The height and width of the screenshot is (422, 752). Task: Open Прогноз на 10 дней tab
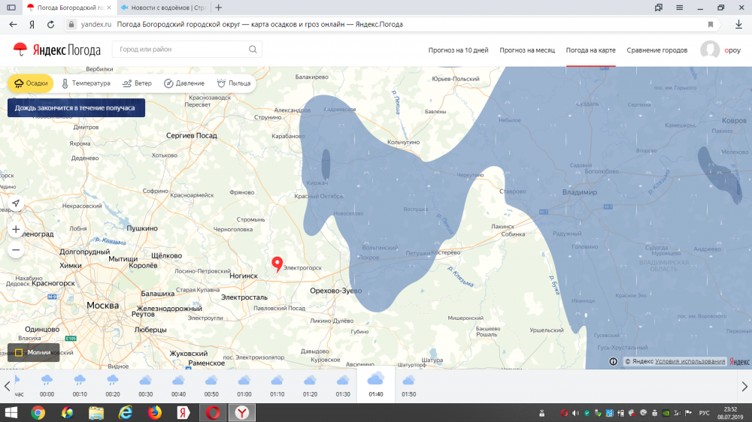tap(458, 50)
